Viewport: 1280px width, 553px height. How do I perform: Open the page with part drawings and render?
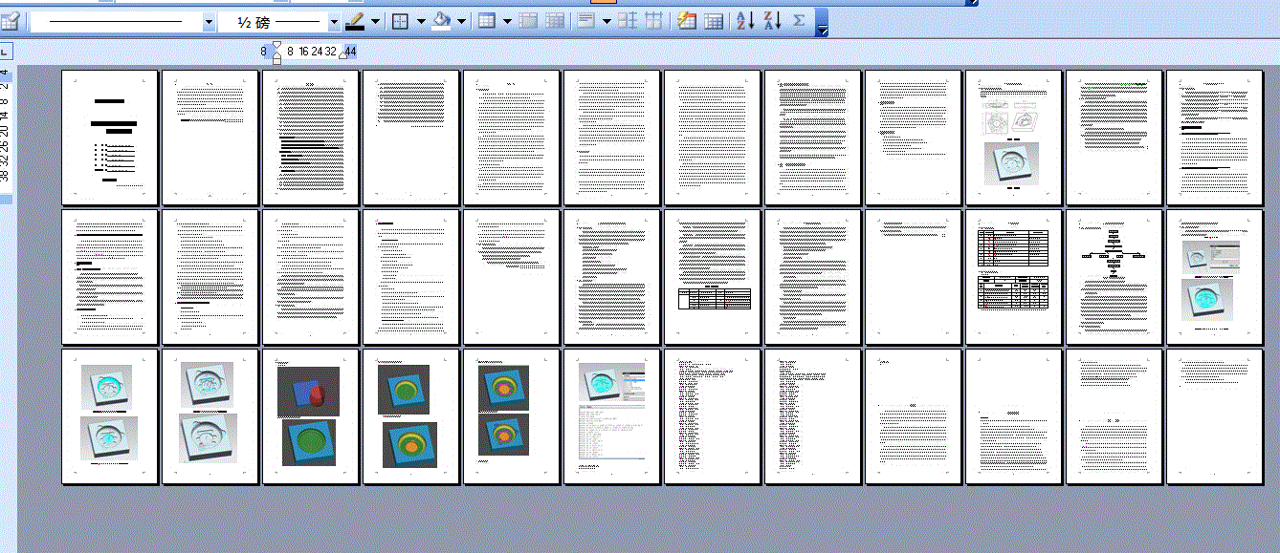pos(1014,138)
